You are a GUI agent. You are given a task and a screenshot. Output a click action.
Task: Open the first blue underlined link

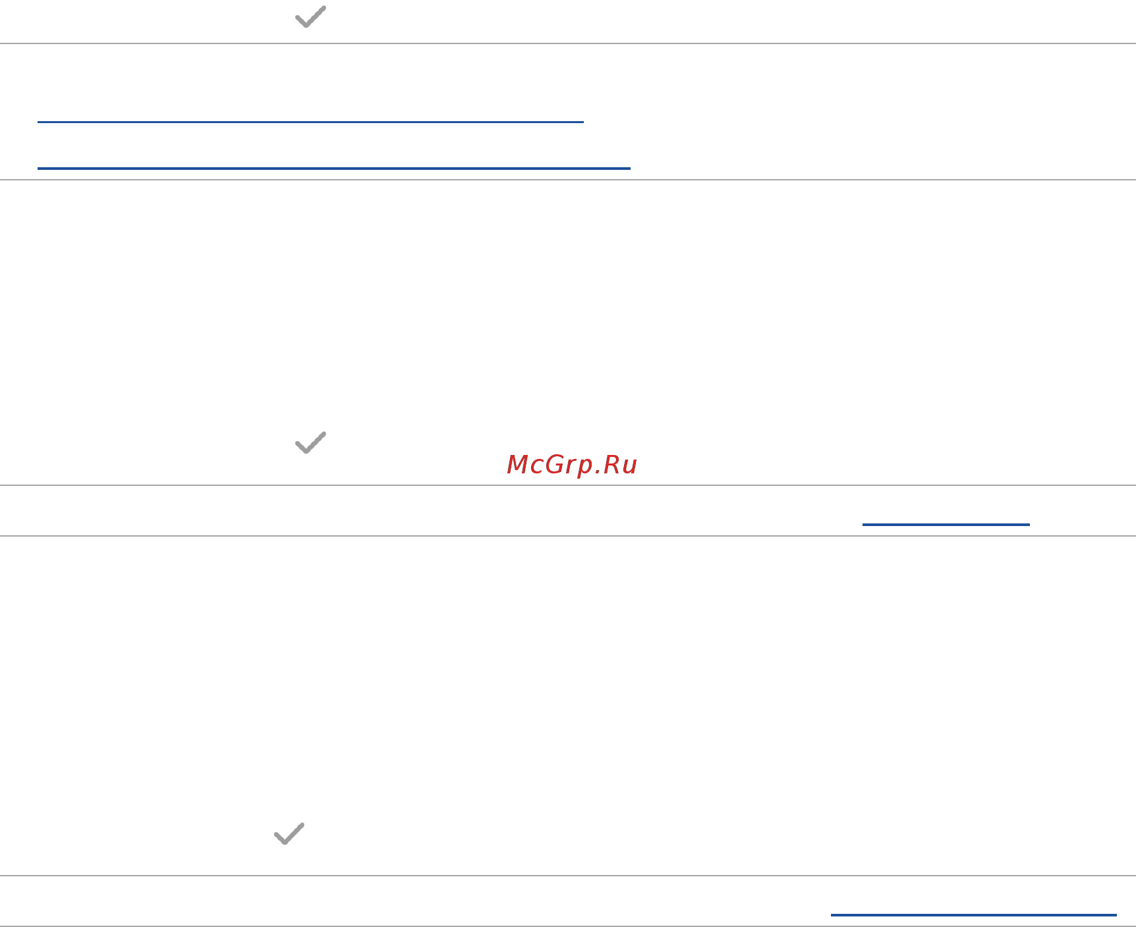[310, 122]
